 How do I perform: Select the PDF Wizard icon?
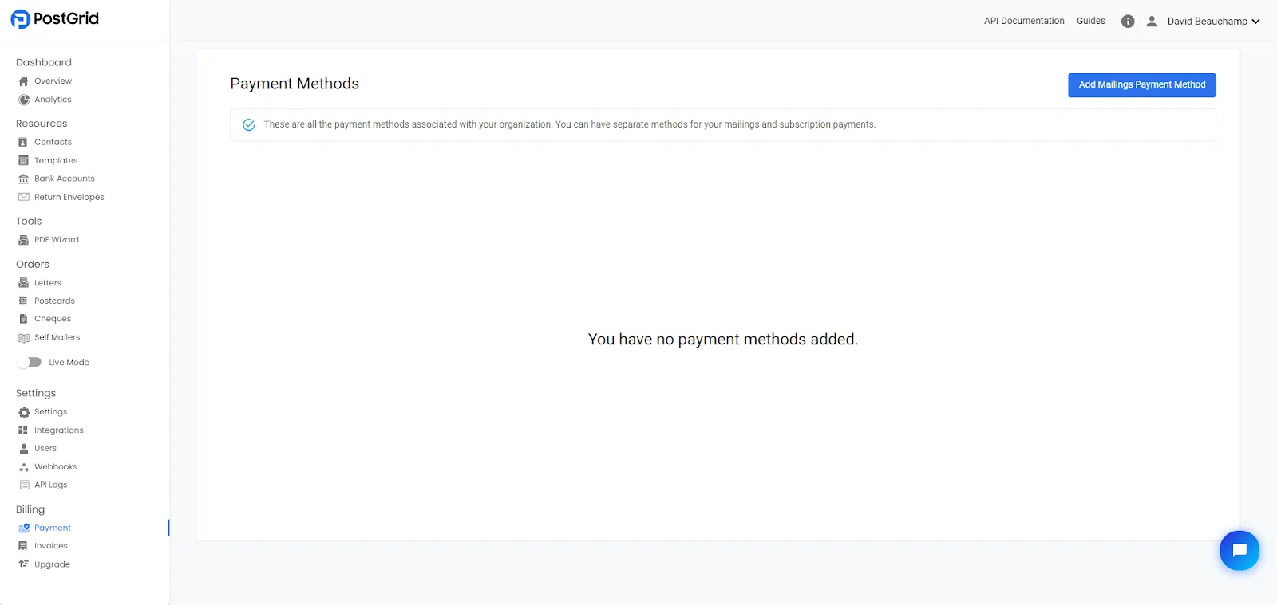pyautogui.click(x=24, y=240)
